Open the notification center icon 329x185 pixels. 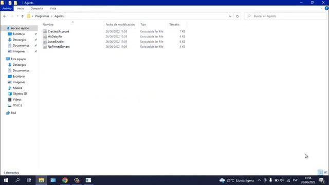point(322,180)
